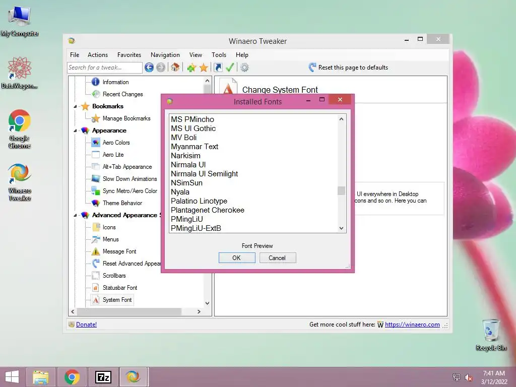Select the Aero Colors icon
516x387 pixels.
(95, 142)
